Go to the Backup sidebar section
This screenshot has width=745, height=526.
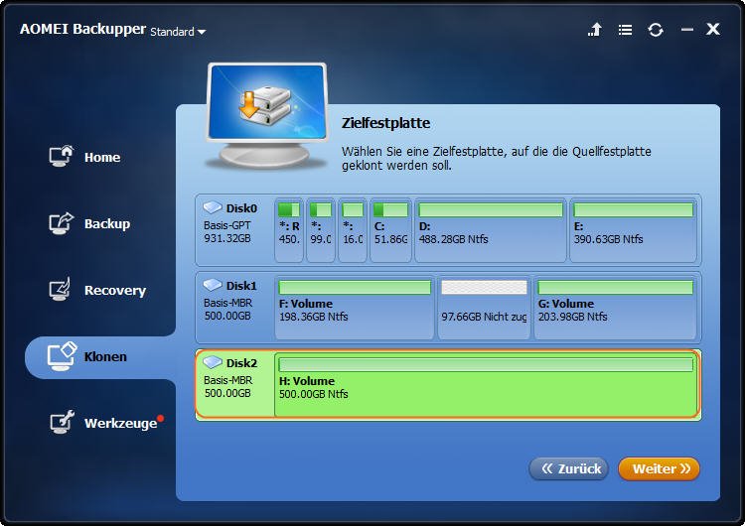[89, 223]
